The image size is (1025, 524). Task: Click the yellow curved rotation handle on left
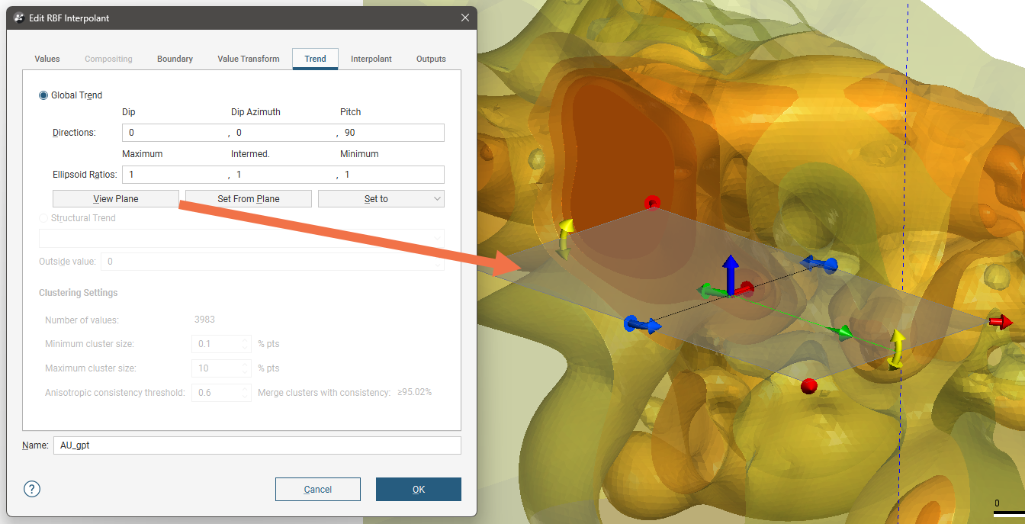click(x=565, y=238)
